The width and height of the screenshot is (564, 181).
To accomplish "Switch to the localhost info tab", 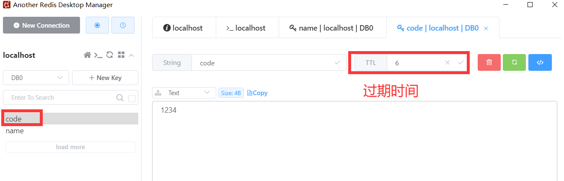I will pyautogui.click(x=184, y=28).
